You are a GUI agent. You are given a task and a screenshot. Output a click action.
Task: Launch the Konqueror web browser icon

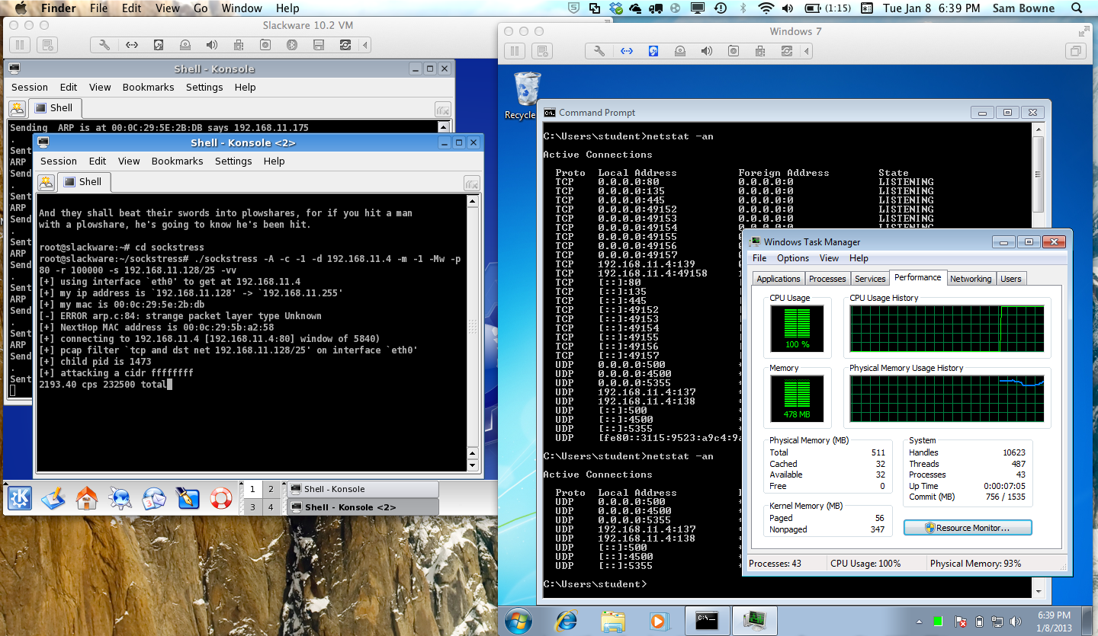click(120, 498)
